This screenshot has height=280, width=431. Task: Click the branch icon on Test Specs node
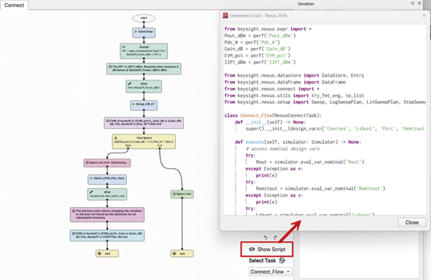(x=116, y=138)
